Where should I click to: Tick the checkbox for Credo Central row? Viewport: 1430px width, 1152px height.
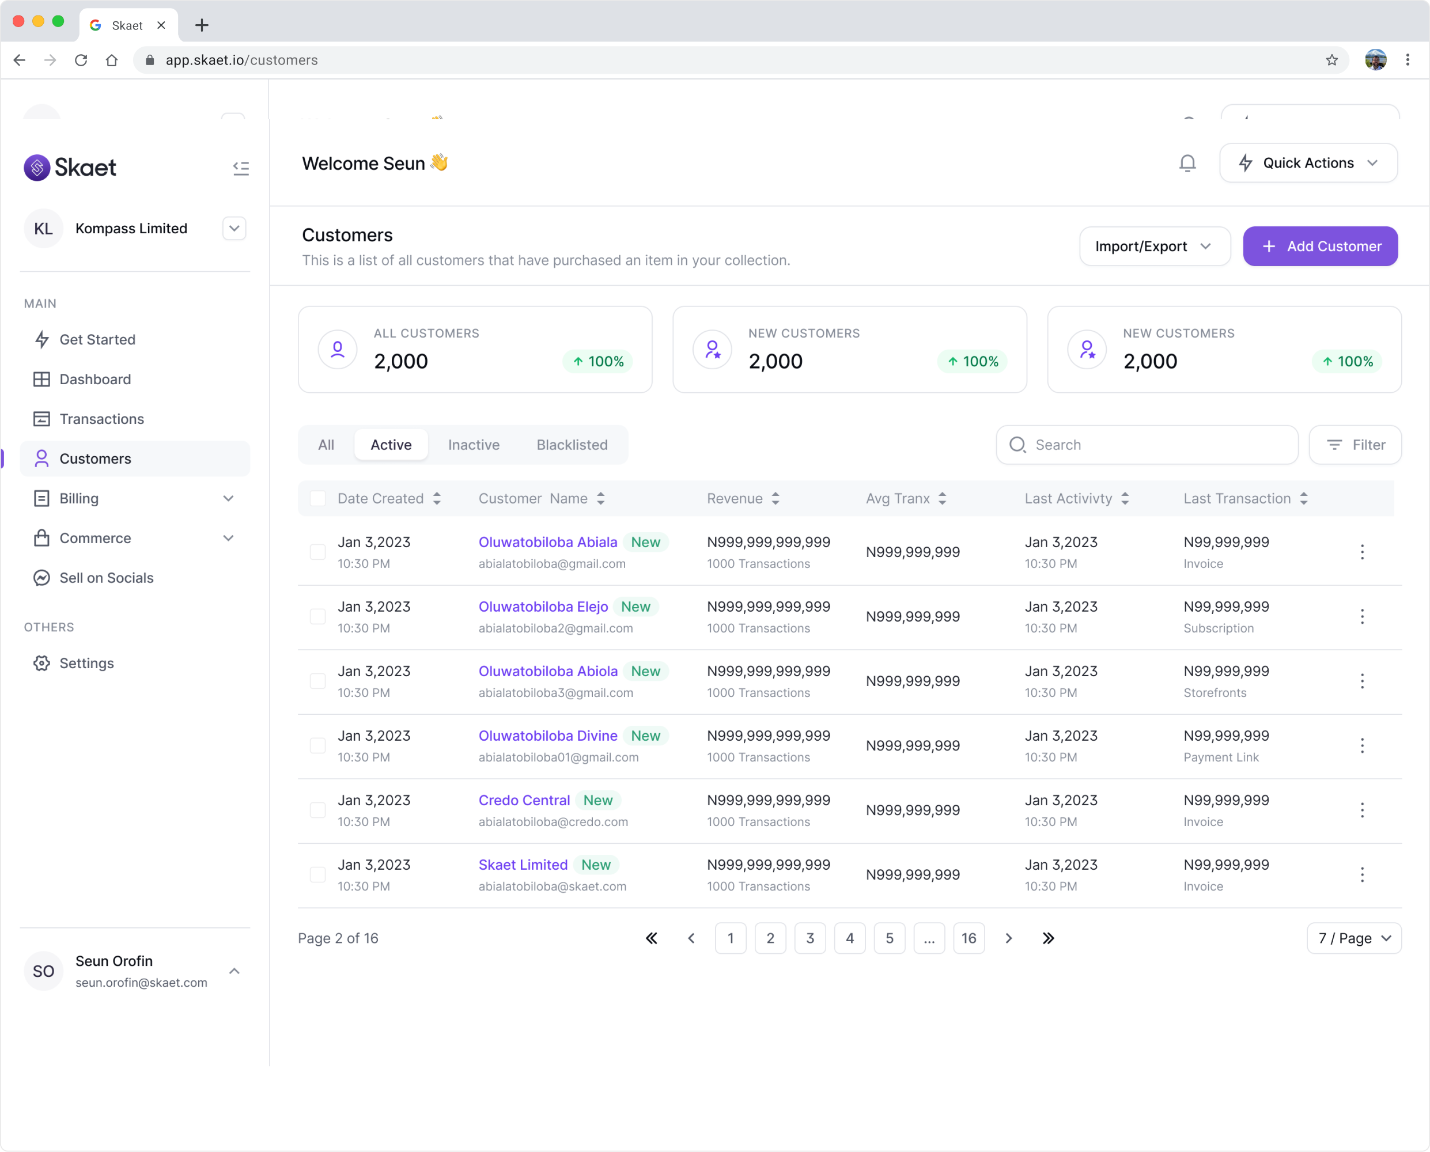pos(317,810)
